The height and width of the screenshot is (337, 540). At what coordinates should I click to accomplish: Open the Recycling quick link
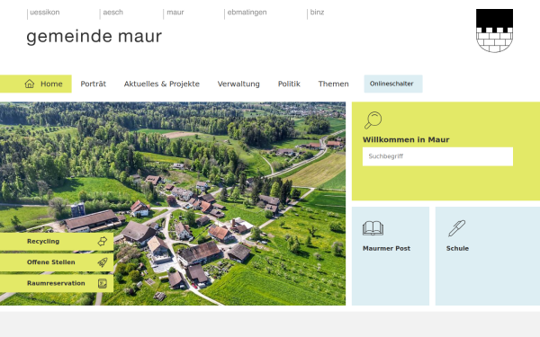57,242
